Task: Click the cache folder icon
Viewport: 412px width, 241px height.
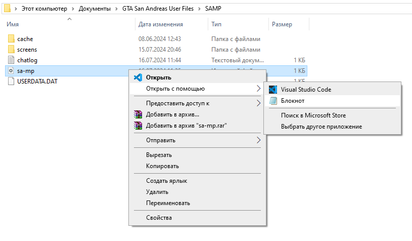Action: (12, 39)
